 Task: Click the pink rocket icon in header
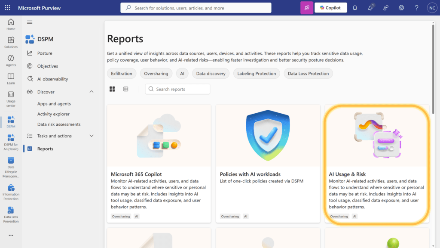point(307,8)
